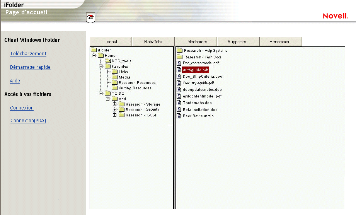Click the authguide.pdf file icon
This screenshot has width=356, height=215.
click(179, 70)
